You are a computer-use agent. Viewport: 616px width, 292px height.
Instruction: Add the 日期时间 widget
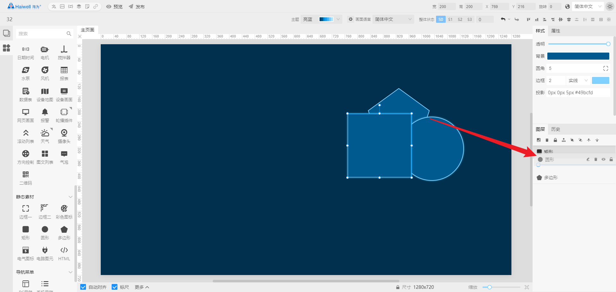click(x=26, y=53)
